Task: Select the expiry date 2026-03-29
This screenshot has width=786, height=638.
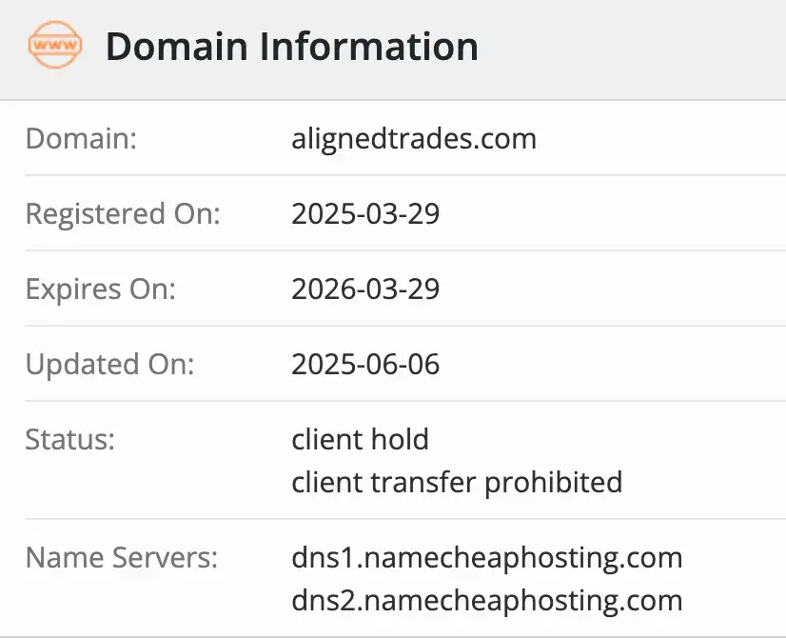Action: [x=365, y=289]
